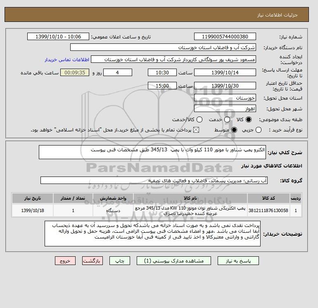The width and height of the screenshot is (318, 308).
Task: Click the ردیف column header
Action: pos(296,198)
